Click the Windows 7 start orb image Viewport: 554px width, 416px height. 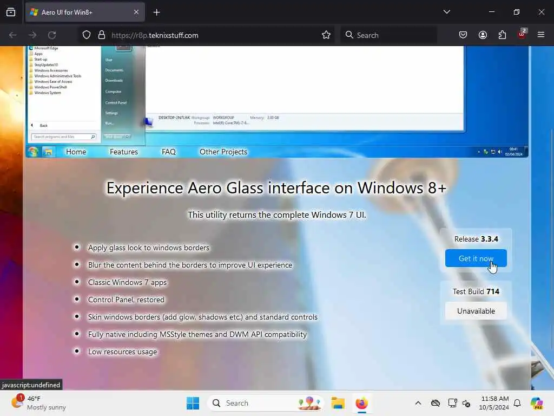coord(34,152)
